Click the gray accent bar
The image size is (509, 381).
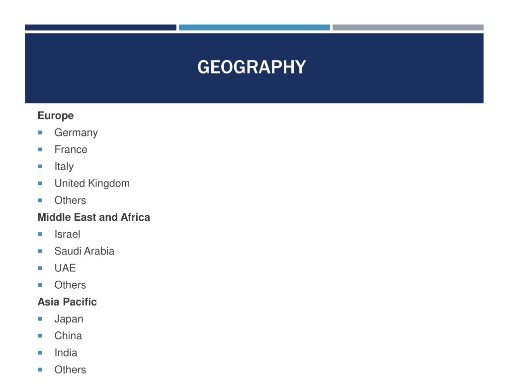(x=408, y=28)
